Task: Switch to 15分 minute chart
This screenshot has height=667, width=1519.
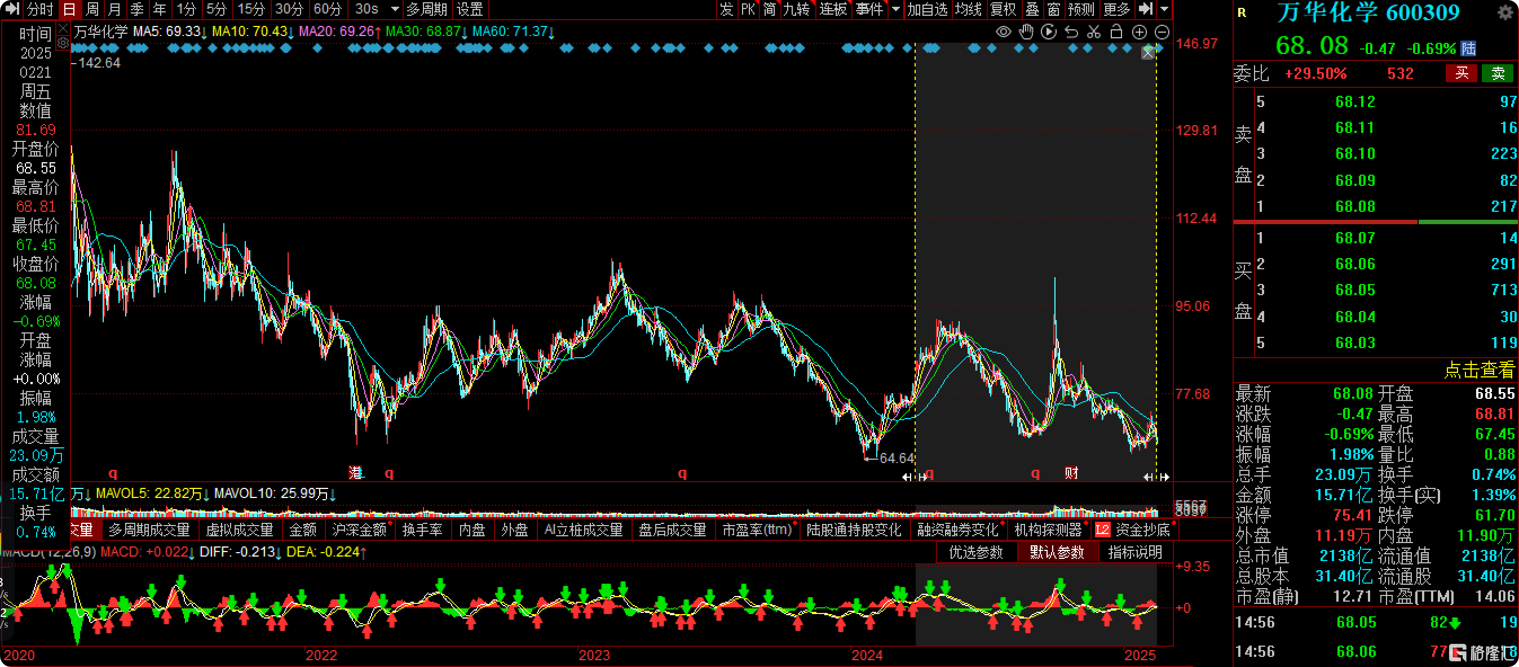Action: point(251,9)
